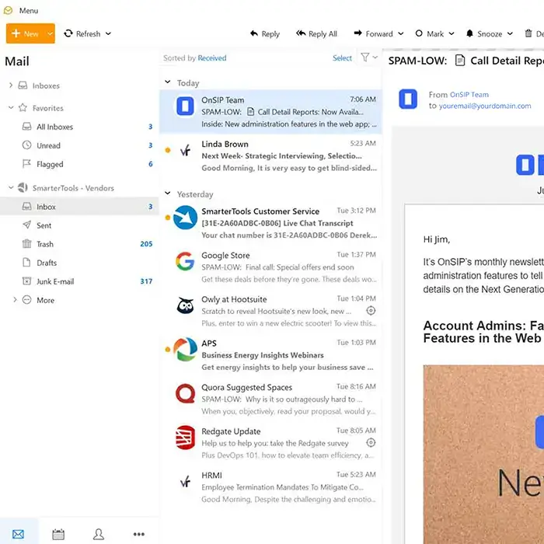Click the circular target icon on Redgate Update email
The width and height of the screenshot is (544, 544).
tap(371, 442)
